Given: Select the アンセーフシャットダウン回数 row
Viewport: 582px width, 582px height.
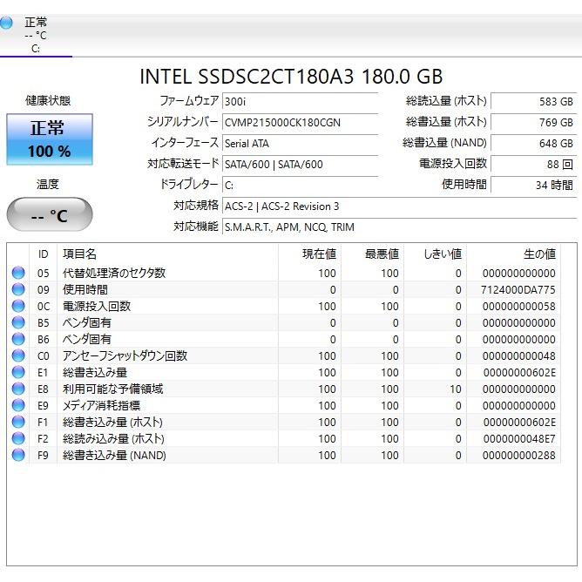Looking at the screenshot, I should 283,355.
